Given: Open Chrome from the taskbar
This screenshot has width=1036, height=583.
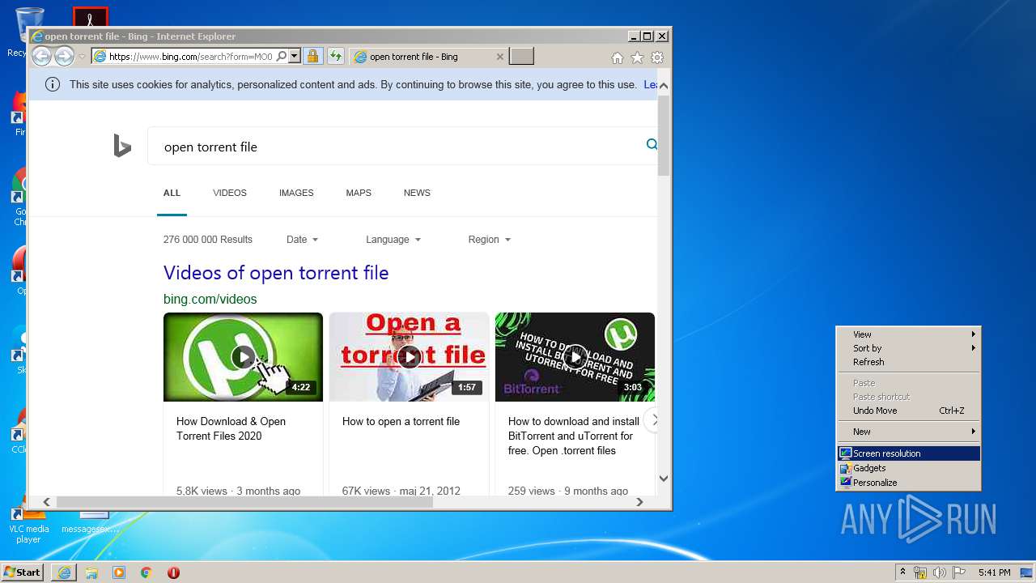Looking at the screenshot, I should pyautogui.click(x=146, y=572).
